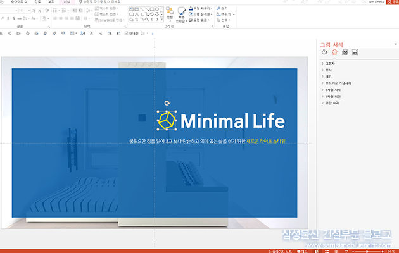This screenshot has height=253, width=399.
Task: Click the zoom out minus button
Action: tap(353, 251)
